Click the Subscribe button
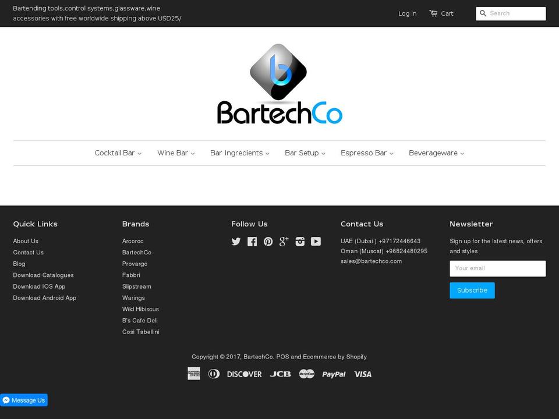 click(x=472, y=290)
